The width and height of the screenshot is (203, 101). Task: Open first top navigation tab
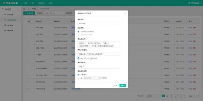[26, 3]
